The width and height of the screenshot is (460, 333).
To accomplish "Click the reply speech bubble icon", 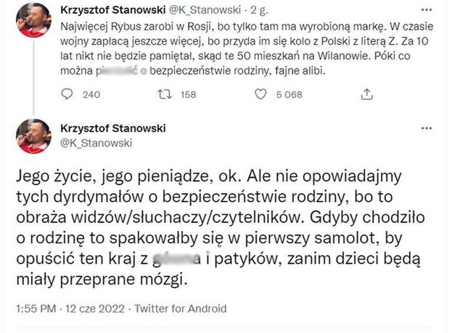I will pyautogui.click(x=67, y=94).
